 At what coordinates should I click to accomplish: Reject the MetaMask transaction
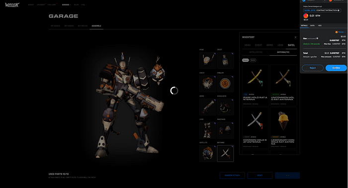[x=313, y=68]
